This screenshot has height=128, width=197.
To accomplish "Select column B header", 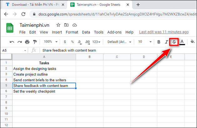I will (89, 57).
